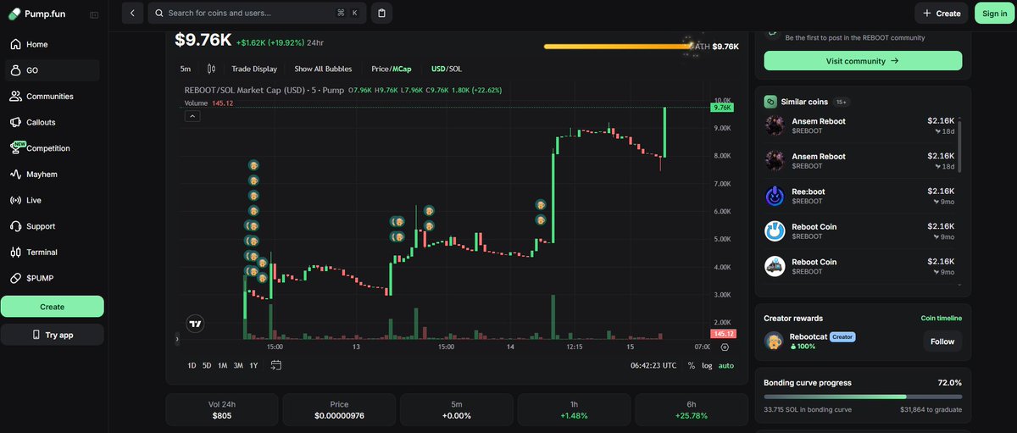Screen dimensions: 1017x433
Task: Open the 5m interval dropdown
Action: [186, 69]
